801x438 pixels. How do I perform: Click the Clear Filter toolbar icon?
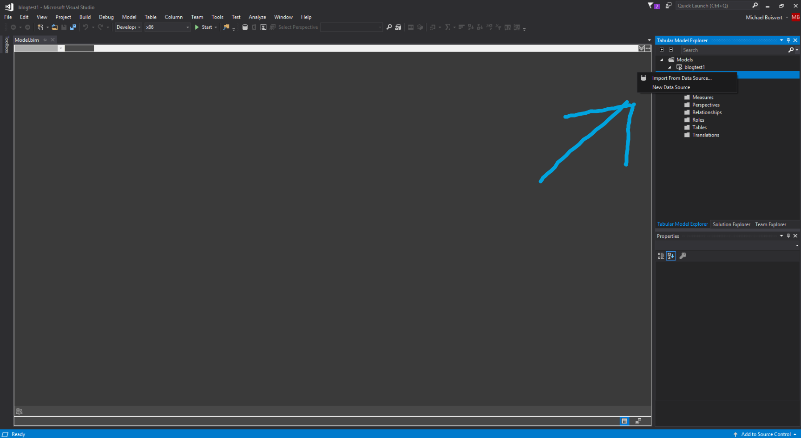pyautogui.click(x=499, y=27)
